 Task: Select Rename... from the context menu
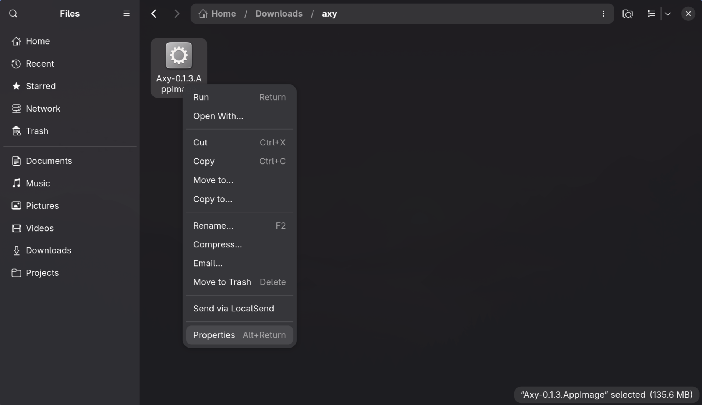coord(240,226)
